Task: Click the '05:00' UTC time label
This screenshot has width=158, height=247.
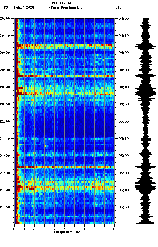Action: click(124, 121)
